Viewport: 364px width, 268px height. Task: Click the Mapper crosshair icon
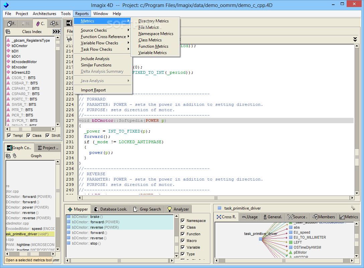point(70,209)
